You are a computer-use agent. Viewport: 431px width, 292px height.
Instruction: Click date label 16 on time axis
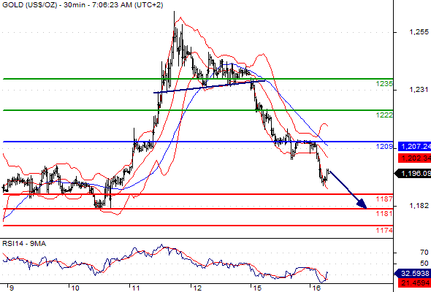[316, 288]
